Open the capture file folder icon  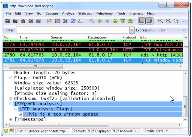point(50,21)
